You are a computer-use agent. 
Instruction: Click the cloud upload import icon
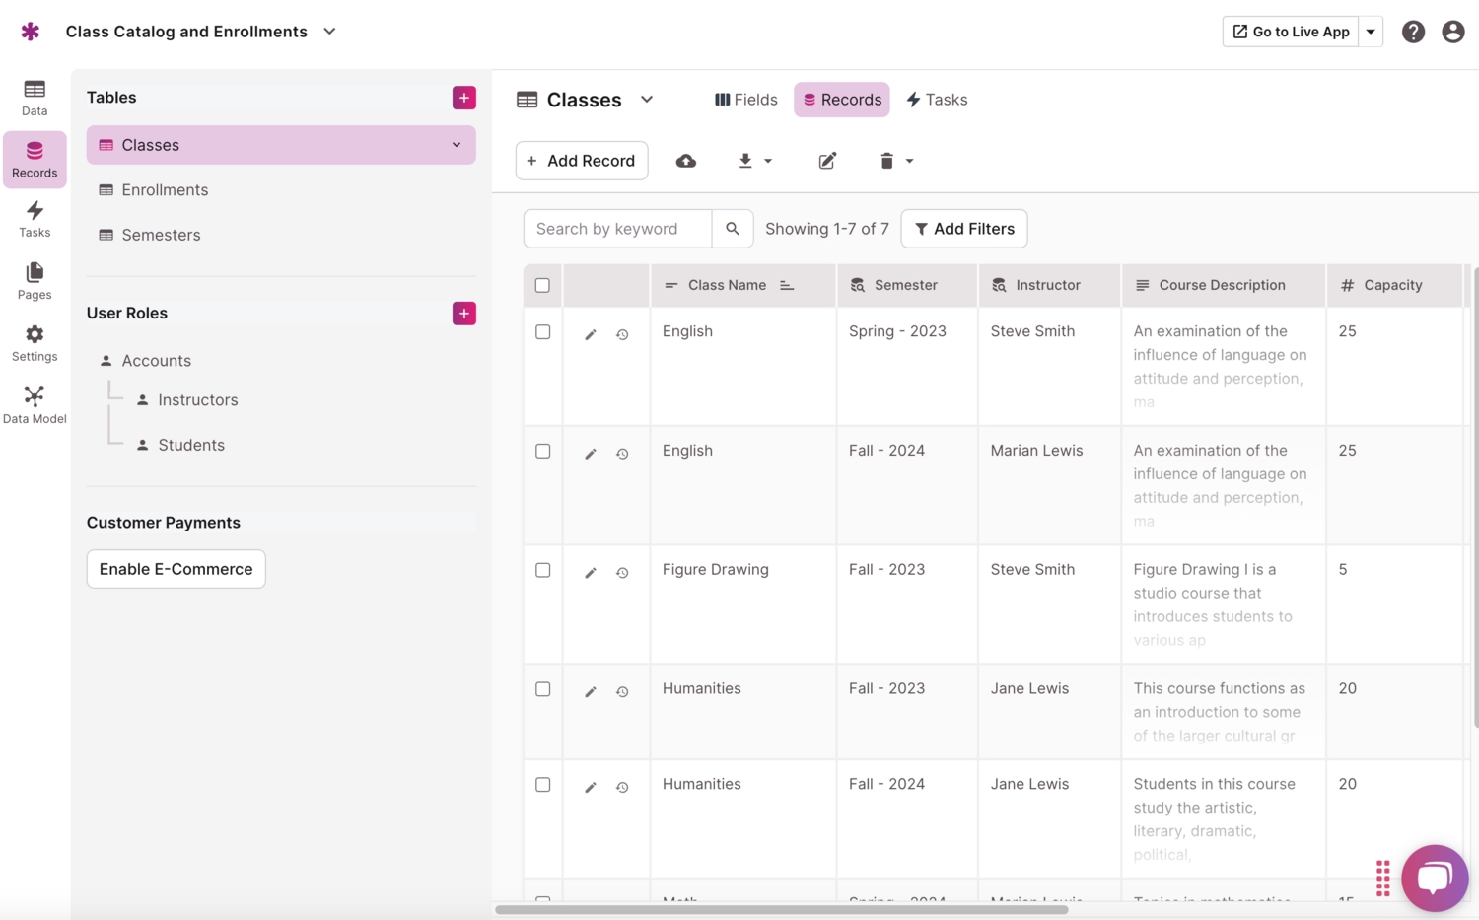(x=685, y=161)
